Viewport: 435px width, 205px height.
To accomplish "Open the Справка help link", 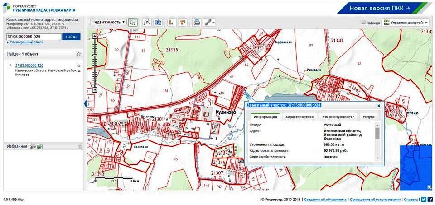I will (x=411, y=199).
